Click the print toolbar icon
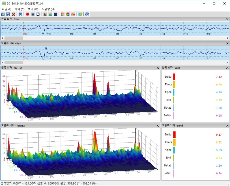This screenshot has width=230, height=186. tap(20, 14)
